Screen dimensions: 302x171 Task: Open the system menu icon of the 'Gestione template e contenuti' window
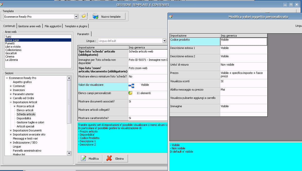pos(2,4)
